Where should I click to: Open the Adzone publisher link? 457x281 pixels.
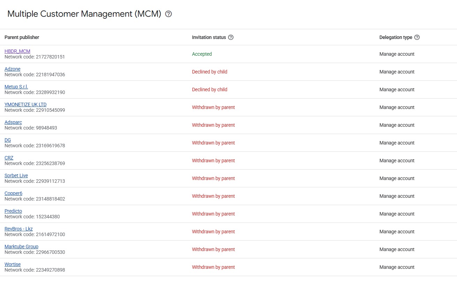tap(13, 69)
